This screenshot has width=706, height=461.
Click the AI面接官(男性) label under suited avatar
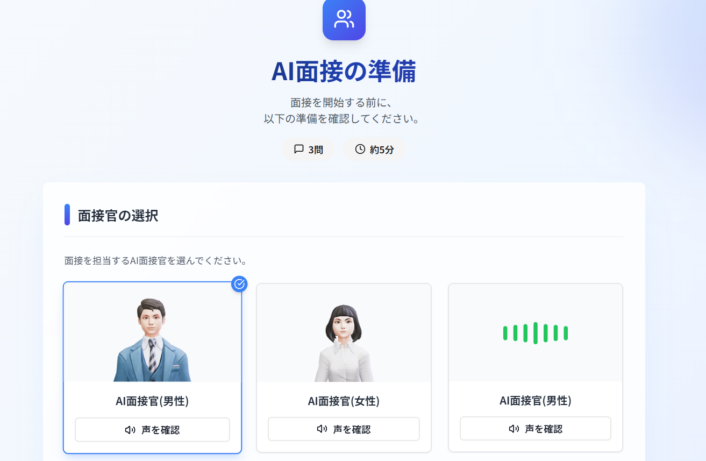[x=152, y=401]
